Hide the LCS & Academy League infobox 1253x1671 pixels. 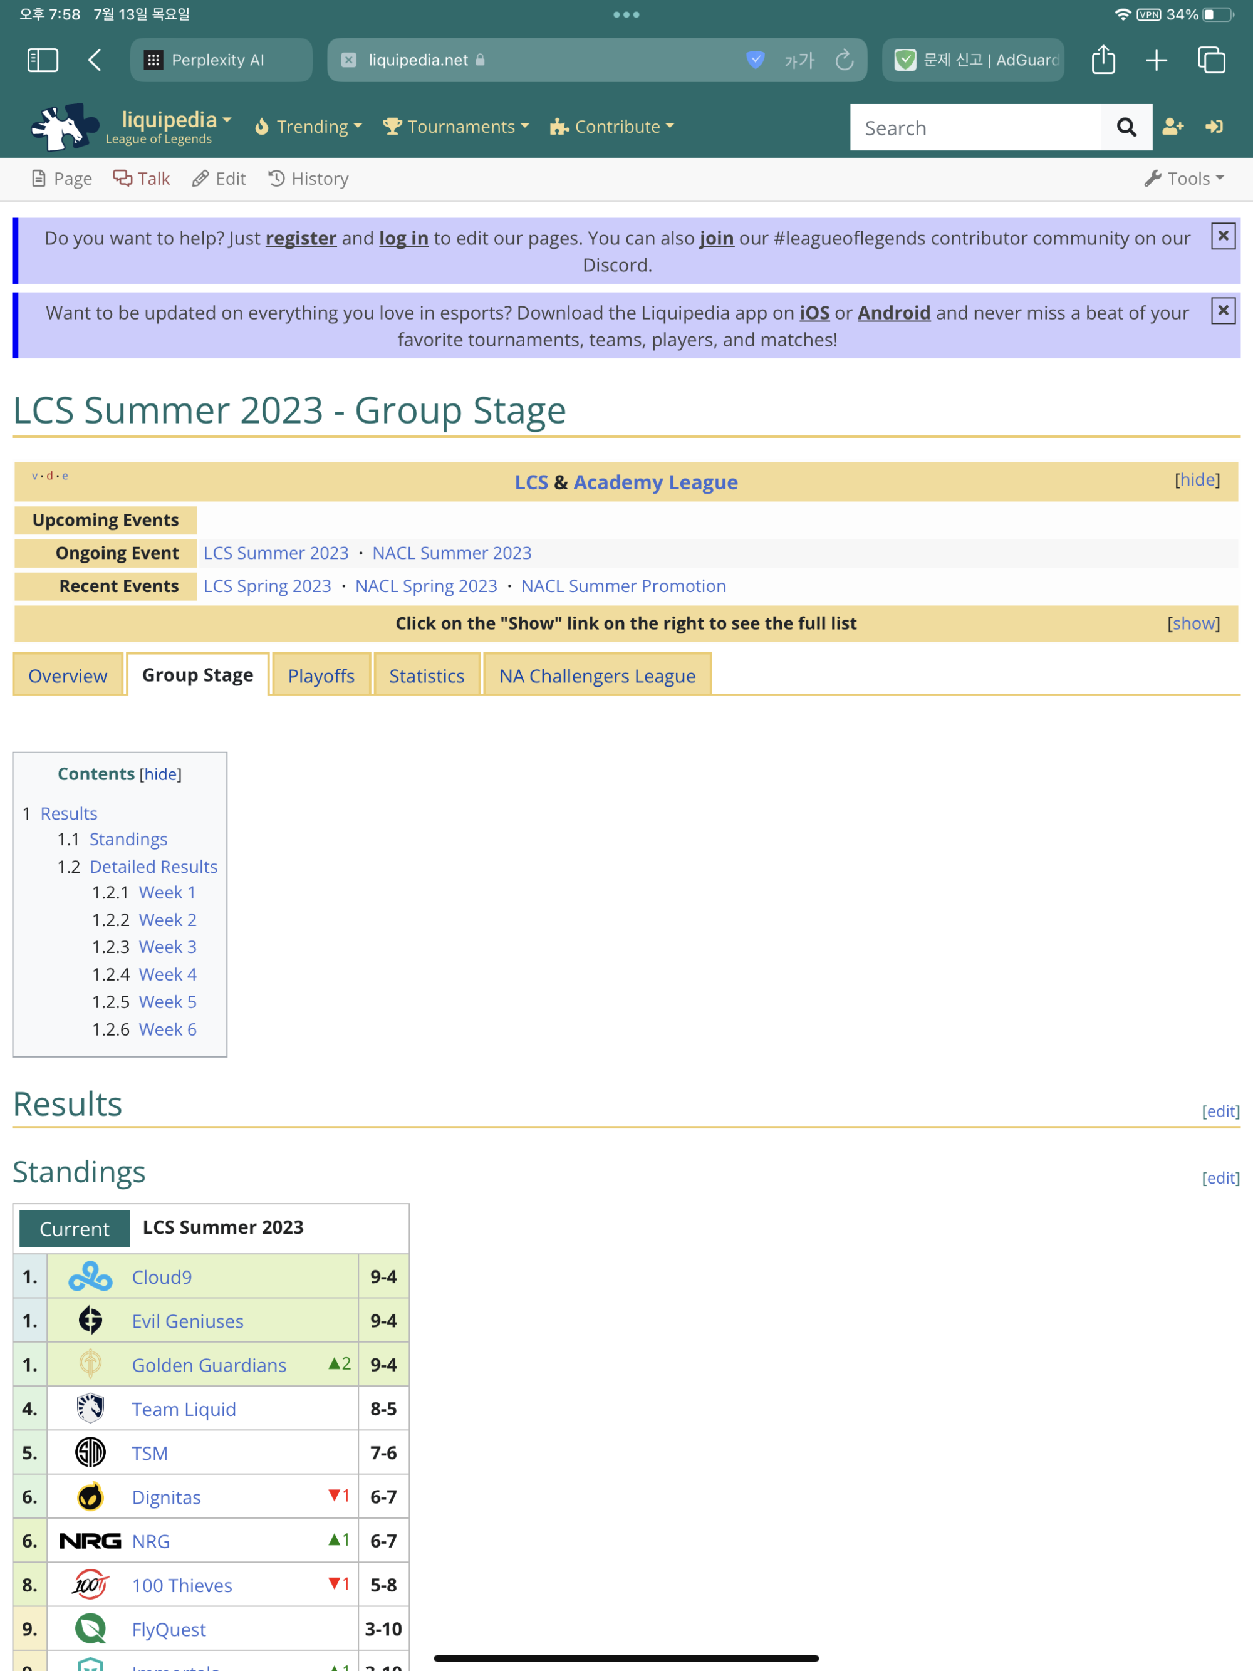1197,479
